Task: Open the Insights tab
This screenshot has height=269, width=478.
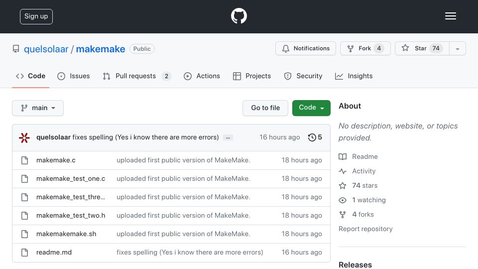Action: coord(354,76)
